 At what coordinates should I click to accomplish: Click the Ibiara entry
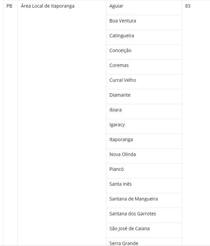point(116,110)
